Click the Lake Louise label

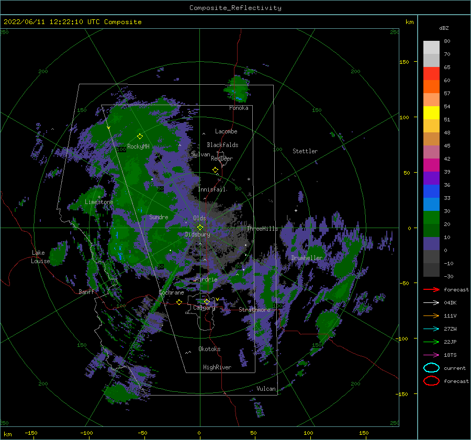pyautogui.click(x=40, y=257)
